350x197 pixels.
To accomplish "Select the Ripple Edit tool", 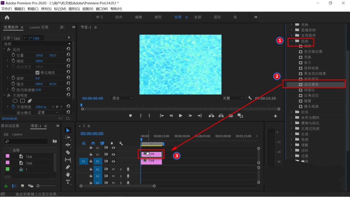I will 68,145.
